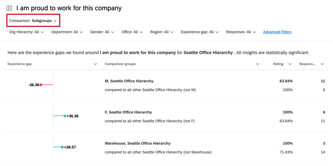
Task: Click the teal +36.36 gap marker
Action: (65, 116)
